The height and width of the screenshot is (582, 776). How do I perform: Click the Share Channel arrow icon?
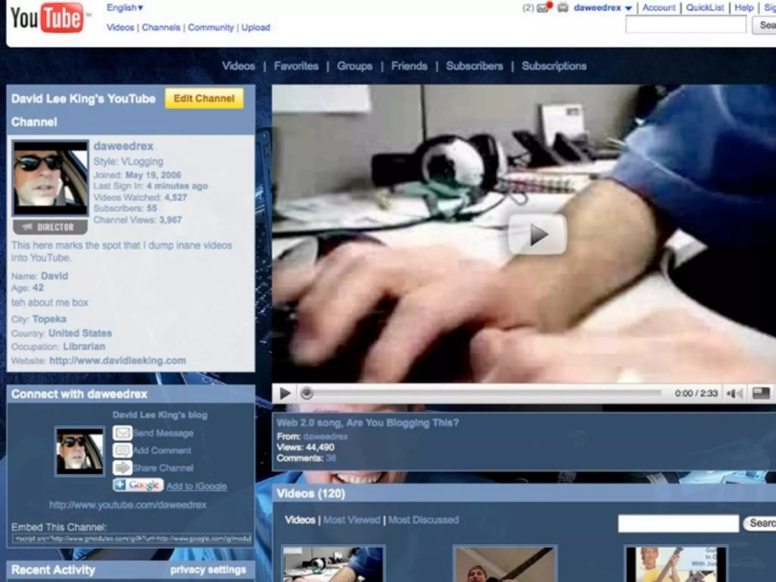122,468
